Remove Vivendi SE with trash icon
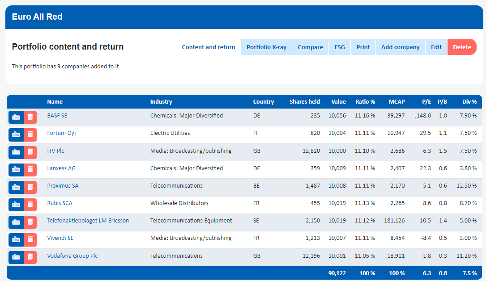Image resolution: width=486 pixels, height=281 pixels. [30, 239]
